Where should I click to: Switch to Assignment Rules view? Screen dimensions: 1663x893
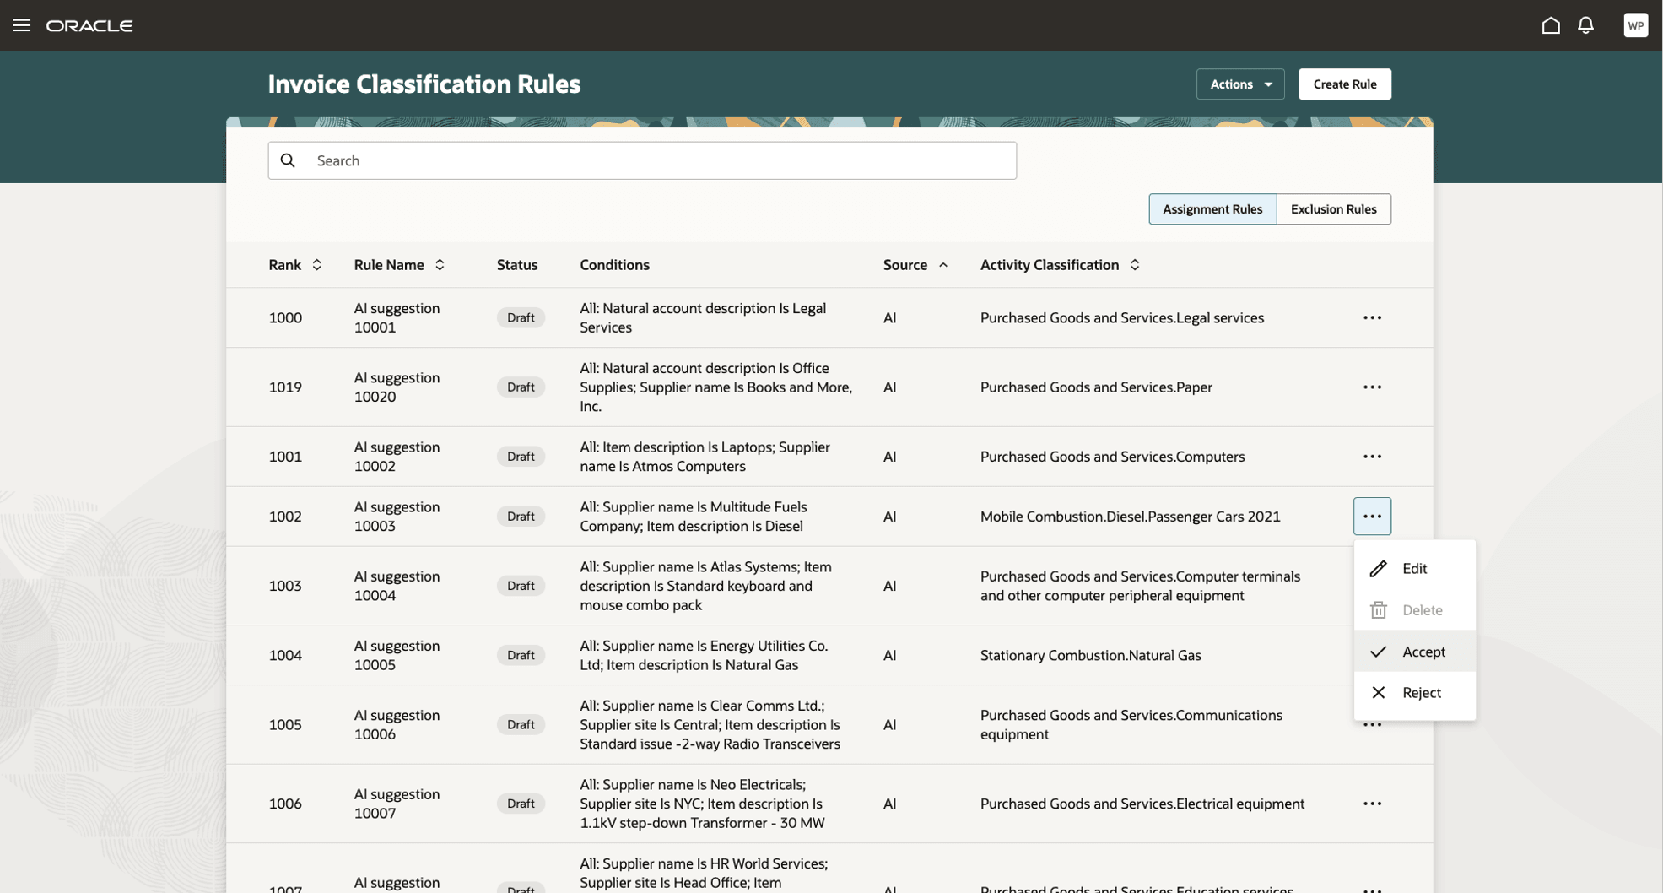click(1212, 209)
